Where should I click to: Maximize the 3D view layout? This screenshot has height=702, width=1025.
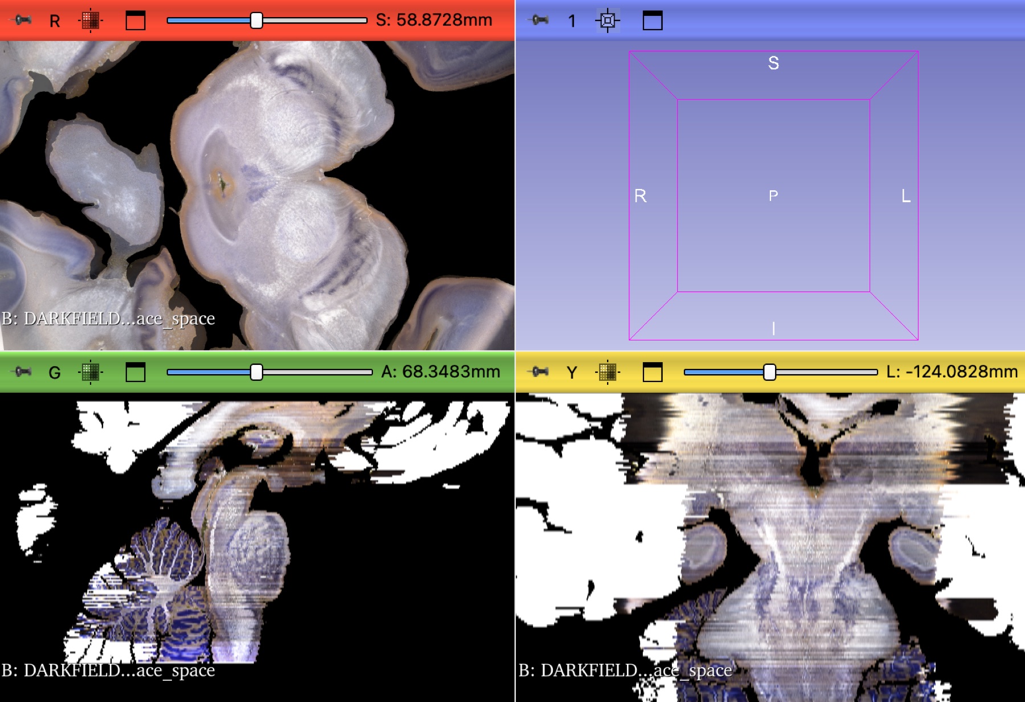click(653, 20)
